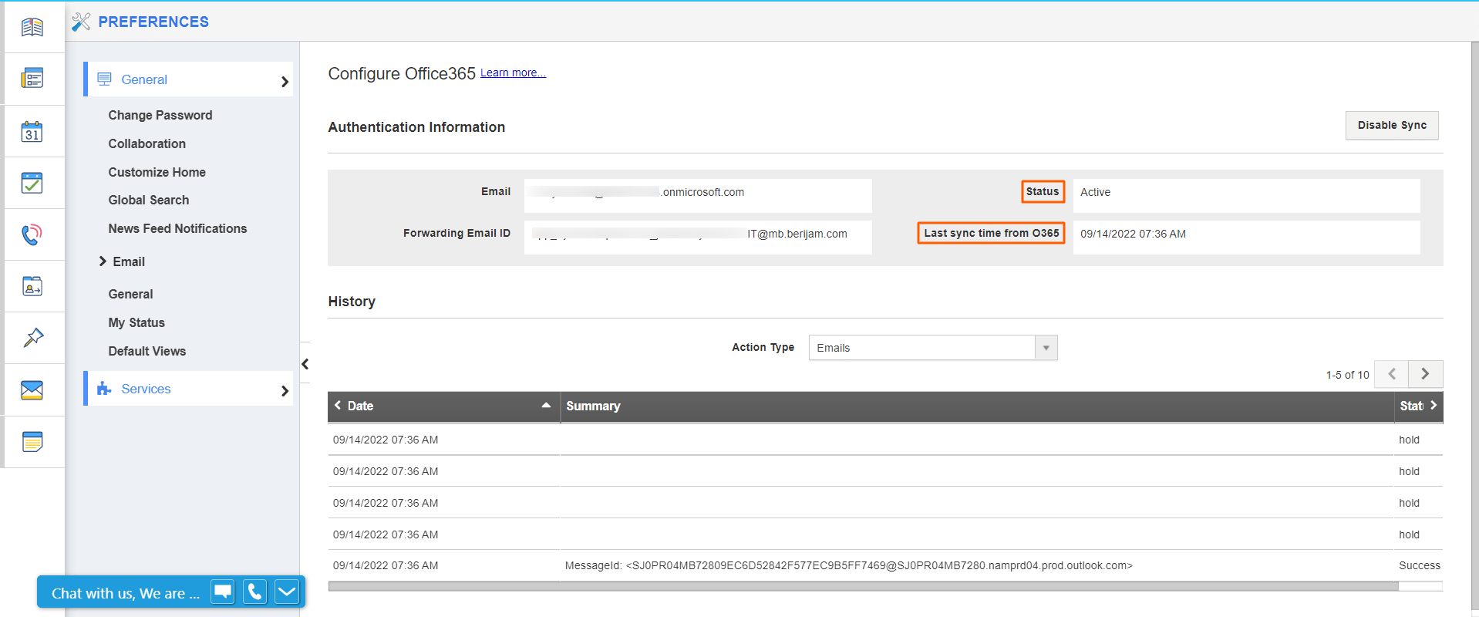Open the tasks checkmark icon
The image size is (1479, 617).
click(x=32, y=183)
